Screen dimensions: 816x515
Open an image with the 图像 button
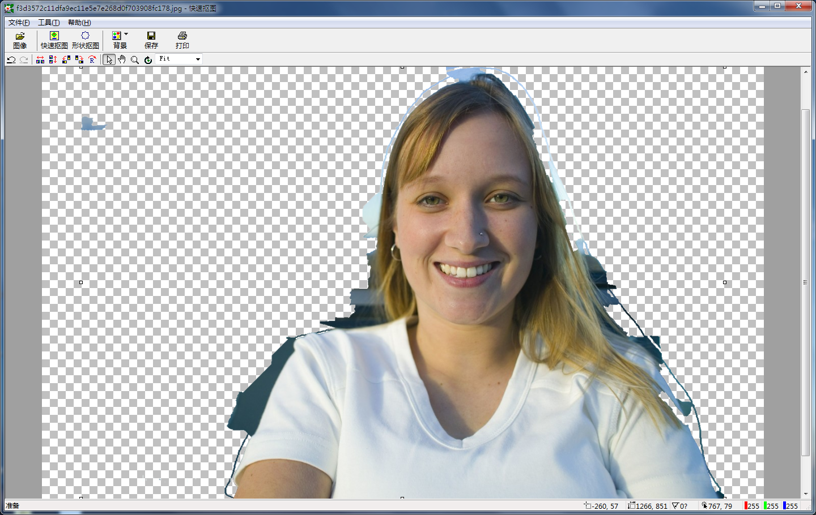click(20, 40)
